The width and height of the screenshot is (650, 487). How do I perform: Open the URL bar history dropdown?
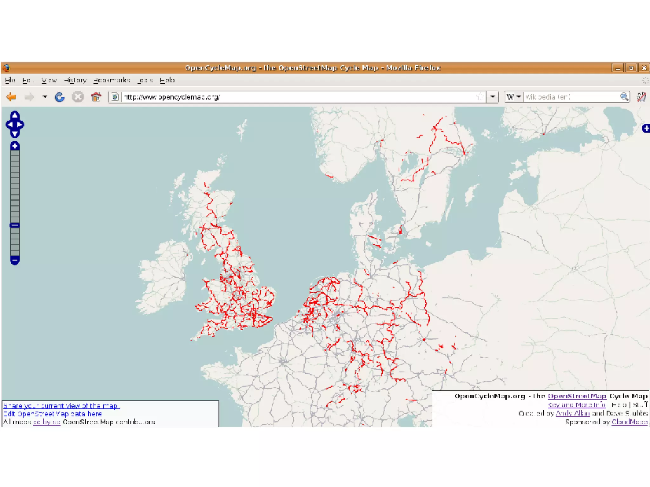(x=493, y=97)
